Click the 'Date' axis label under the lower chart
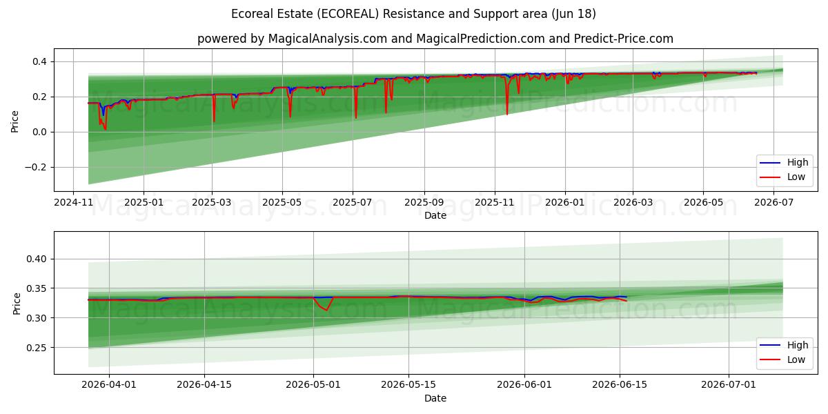 pos(435,398)
